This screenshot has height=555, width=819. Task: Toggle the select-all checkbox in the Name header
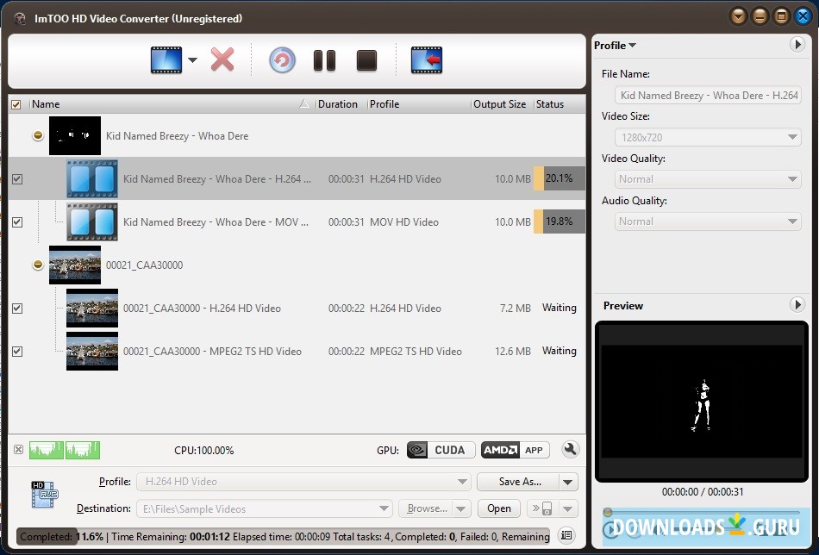click(16, 103)
